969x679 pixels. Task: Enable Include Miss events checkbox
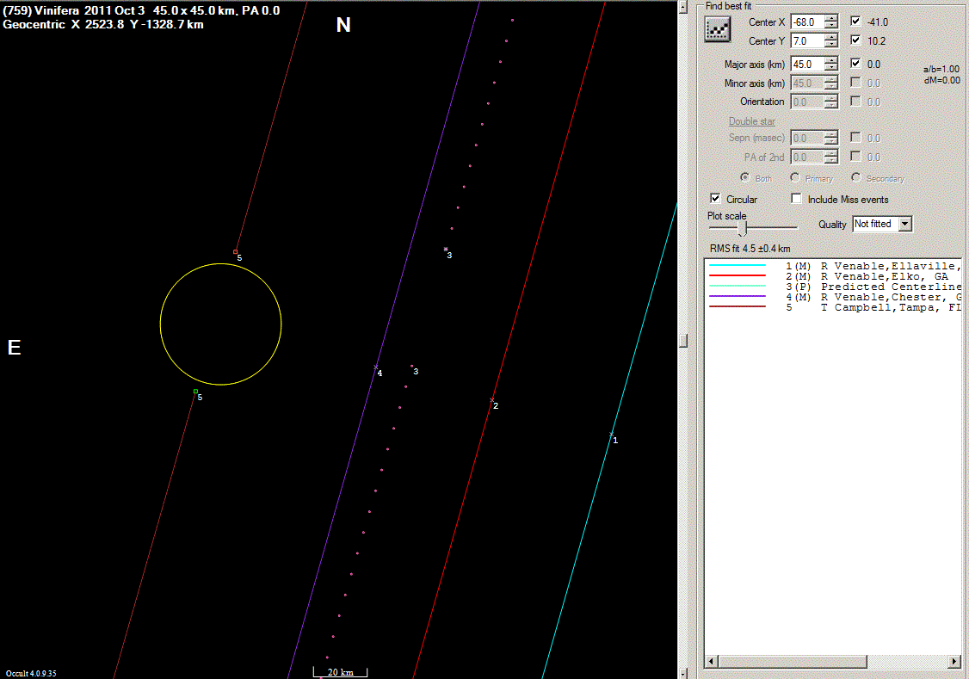click(x=797, y=198)
